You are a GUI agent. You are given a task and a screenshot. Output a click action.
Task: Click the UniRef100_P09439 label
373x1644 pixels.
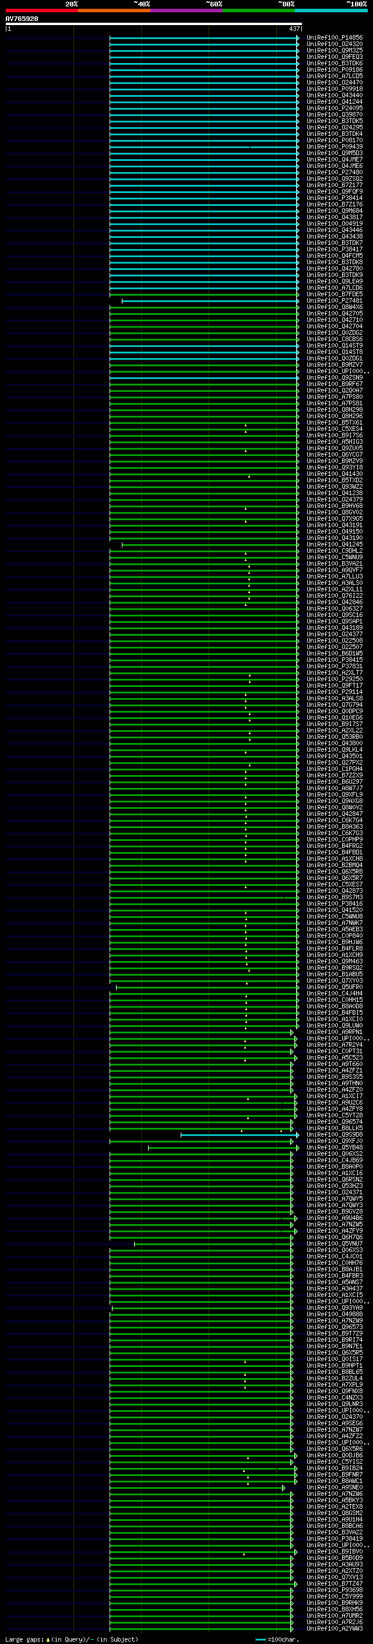point(334,147)
